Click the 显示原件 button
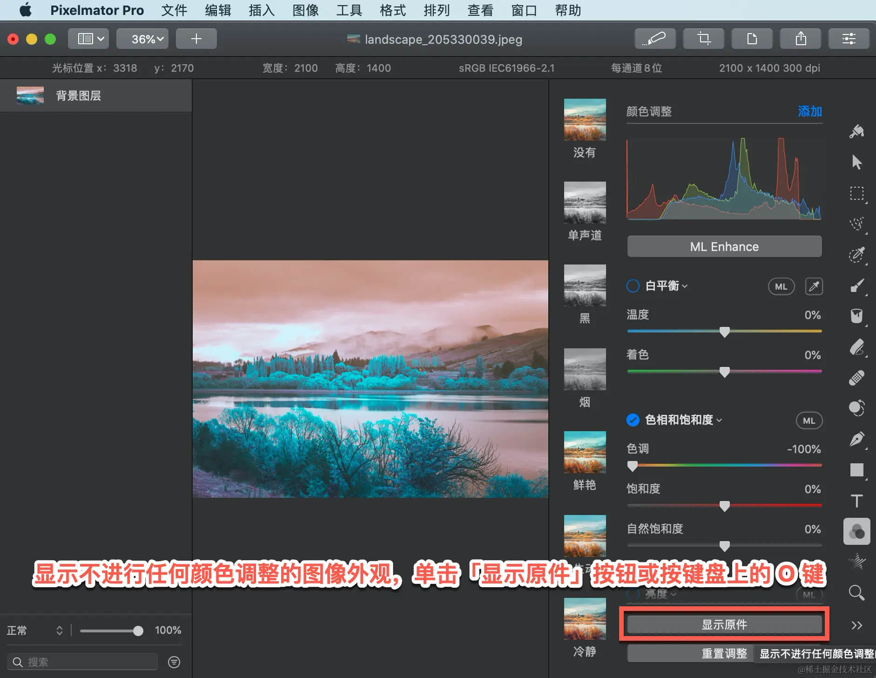This screenshot has height=678, width=876. (x=724, y=624)
